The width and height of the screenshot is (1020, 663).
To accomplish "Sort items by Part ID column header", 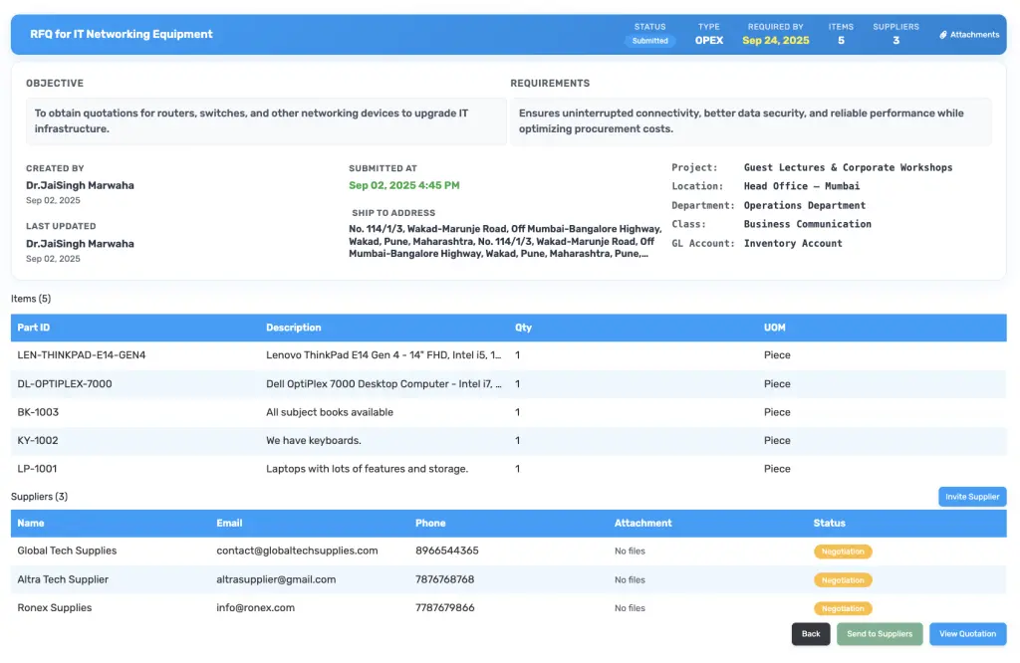I will coord(33,328).
